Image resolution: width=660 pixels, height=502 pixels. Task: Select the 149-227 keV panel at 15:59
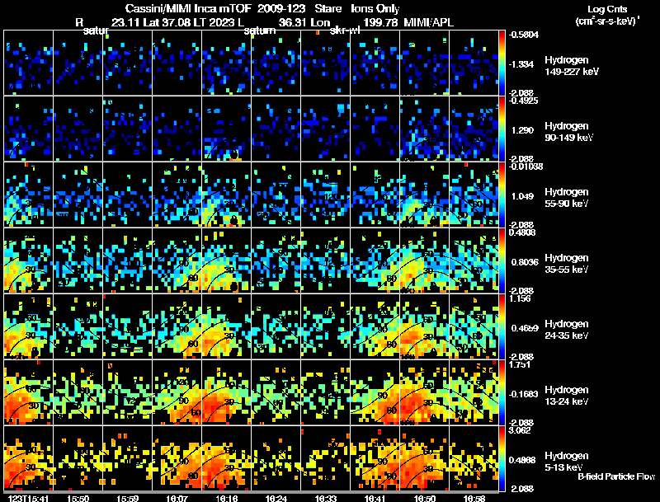tap(128, 63)
